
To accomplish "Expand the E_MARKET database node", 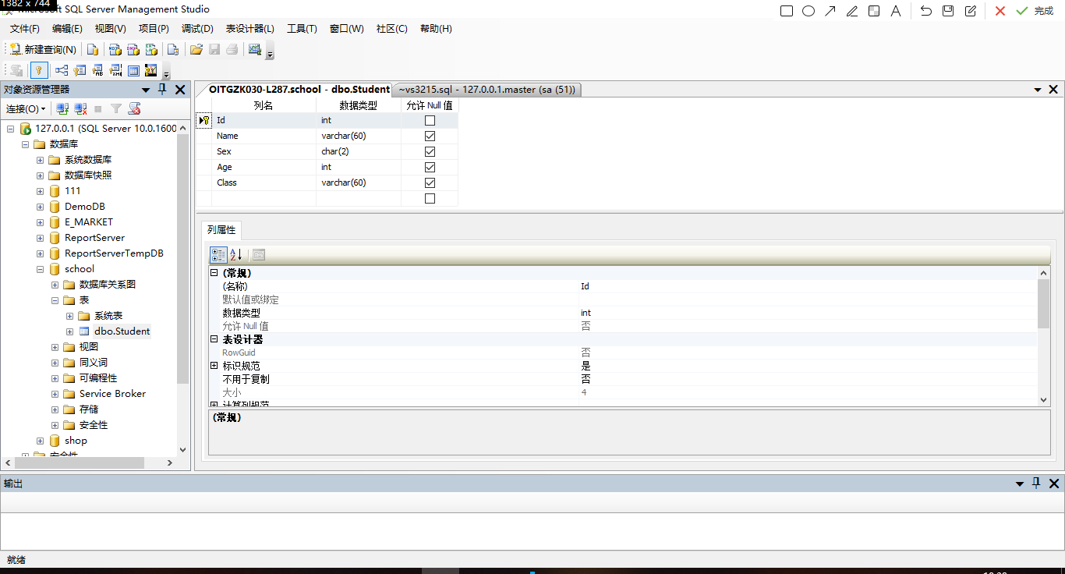I will pos(40,222).
